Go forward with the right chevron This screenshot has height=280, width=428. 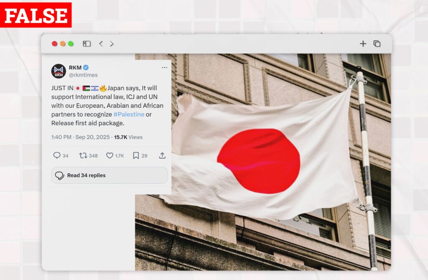click(x=112, y=43)
